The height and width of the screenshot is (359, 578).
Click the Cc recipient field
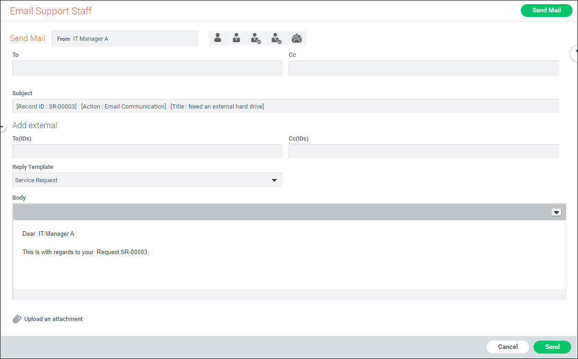423,68
